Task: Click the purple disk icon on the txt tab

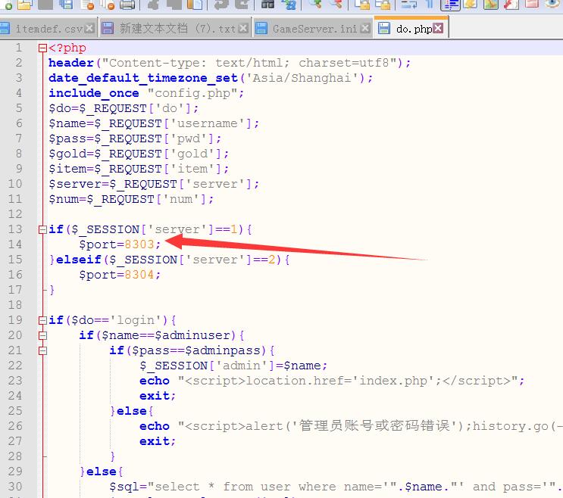Action: pos(108,28)
